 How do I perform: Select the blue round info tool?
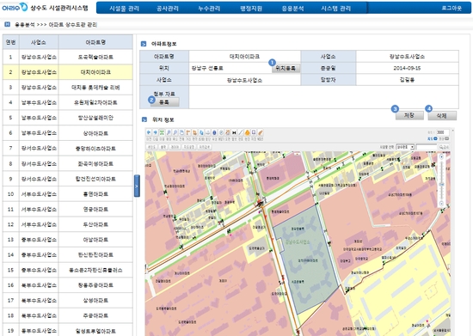(214, 132)
